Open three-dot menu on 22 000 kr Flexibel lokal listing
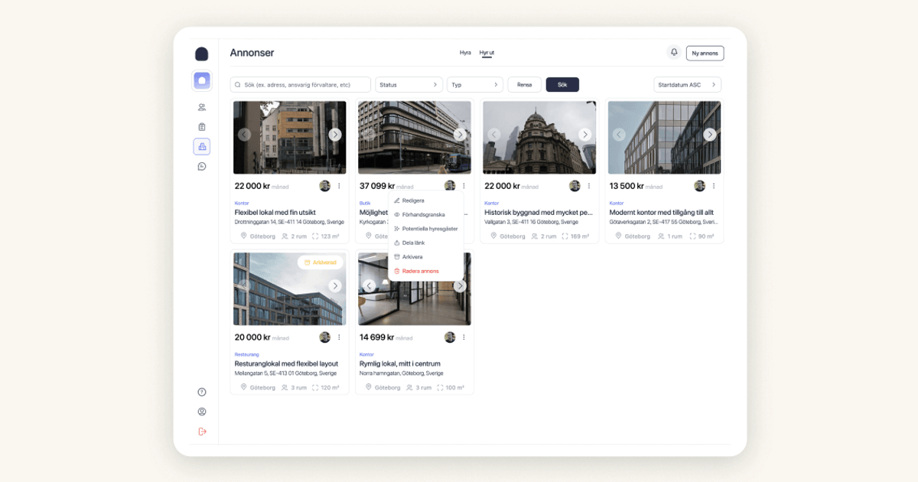The height and width of the screenshot is (482, 918). (339, 186)
